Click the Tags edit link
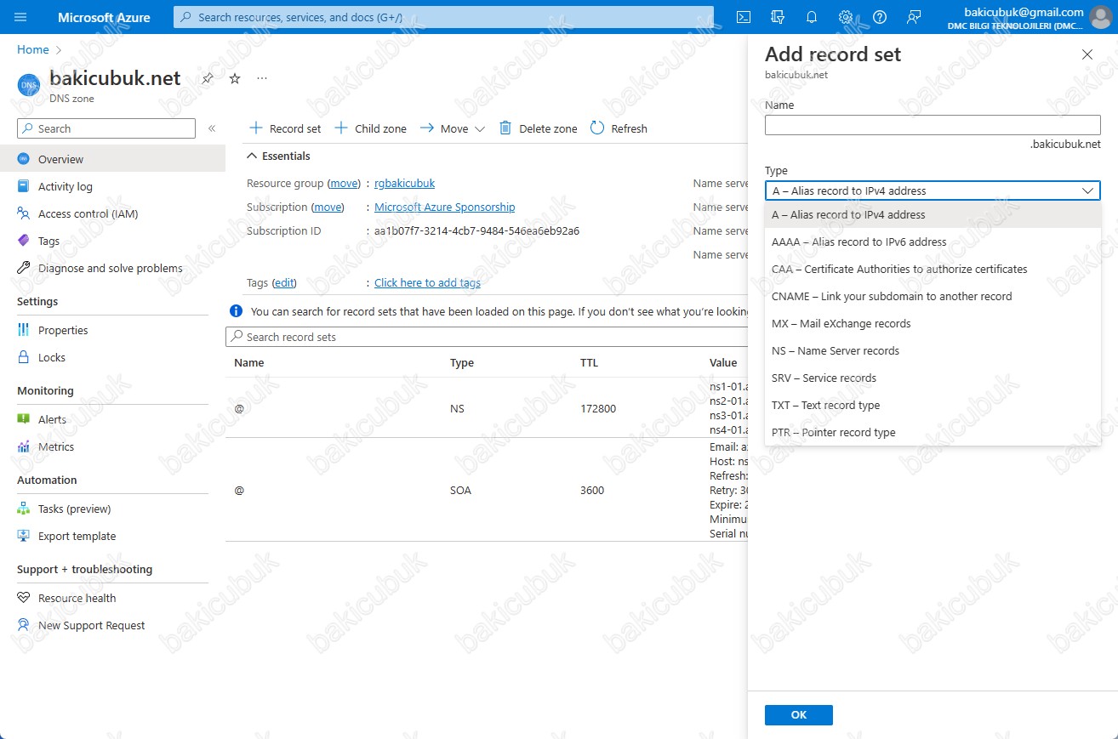Screen dimensions: 1118x739 coord(284,282)
